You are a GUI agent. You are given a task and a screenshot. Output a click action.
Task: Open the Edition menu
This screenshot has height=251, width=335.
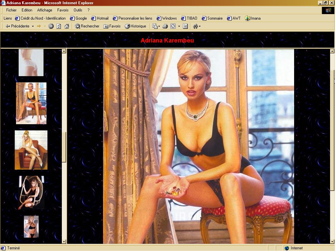click(x=27, y=10)
